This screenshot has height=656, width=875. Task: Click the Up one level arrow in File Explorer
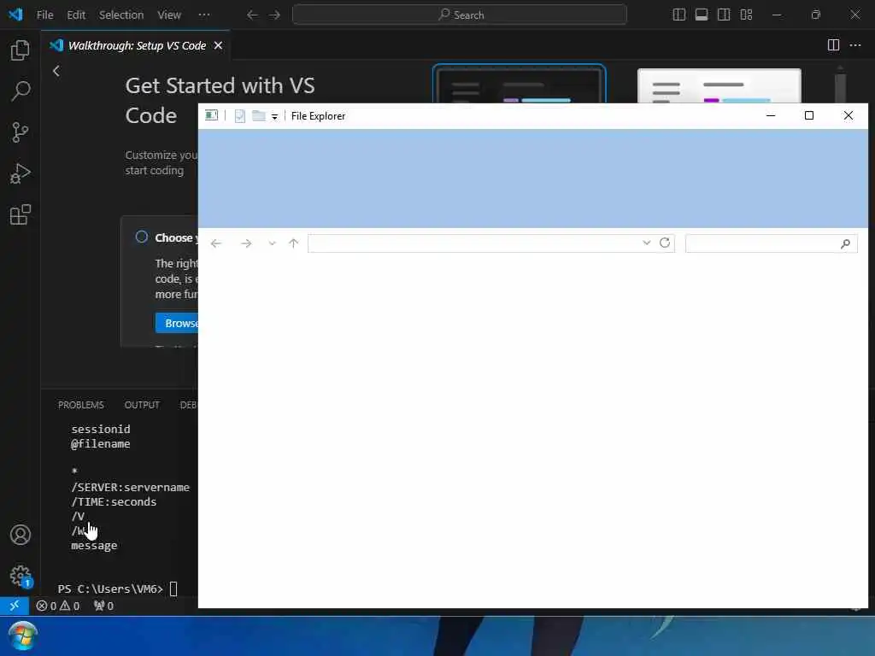click(294, 243)
